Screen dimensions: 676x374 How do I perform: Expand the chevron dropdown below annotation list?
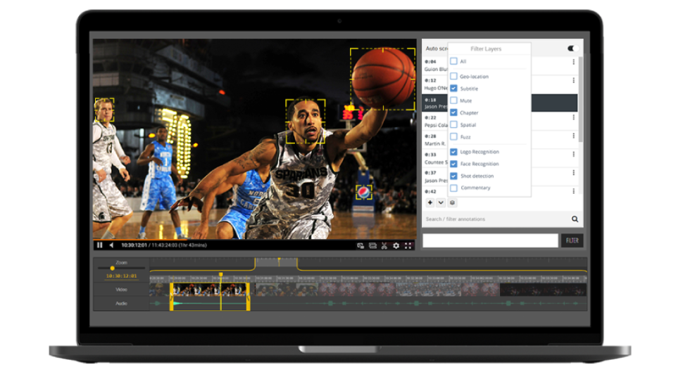[x=441, y=202]
